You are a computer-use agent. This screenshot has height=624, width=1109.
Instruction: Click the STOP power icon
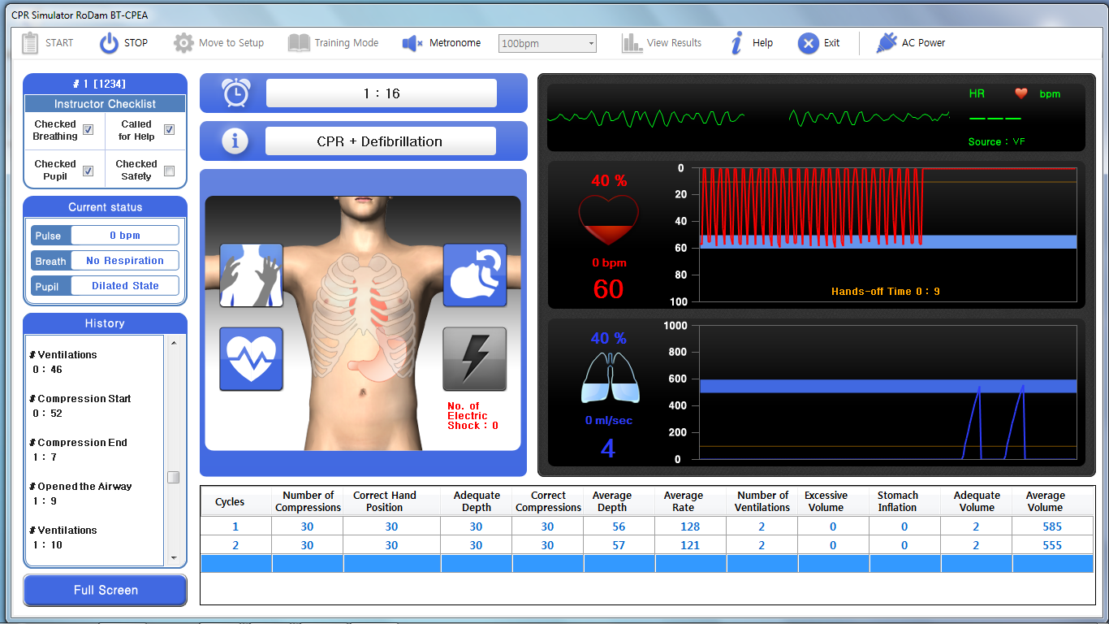[109, 43]
